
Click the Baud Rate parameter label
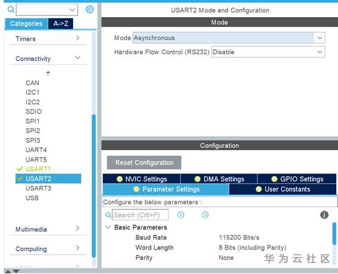point(151,237)
